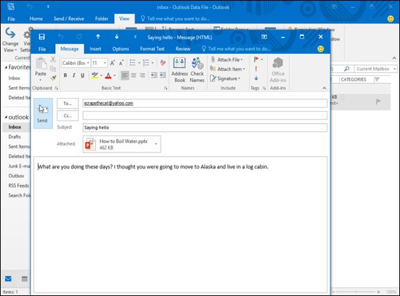Switch to the Format Text tab
The image size is (400, 296).
(x=152, y=49)
